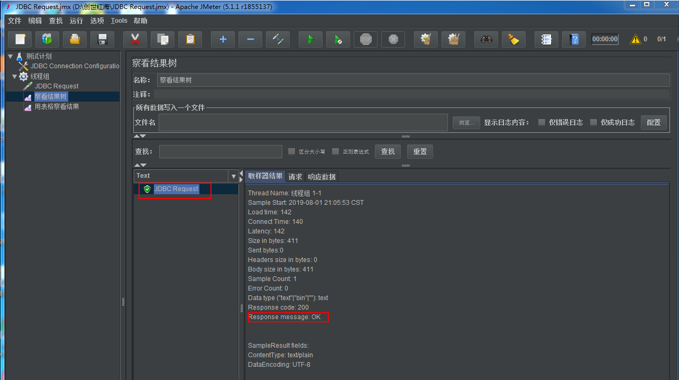The width and height of the screenshot is (679, 380).
Task: Toggle the 正则表达式 checkbox
Action: 335,151
